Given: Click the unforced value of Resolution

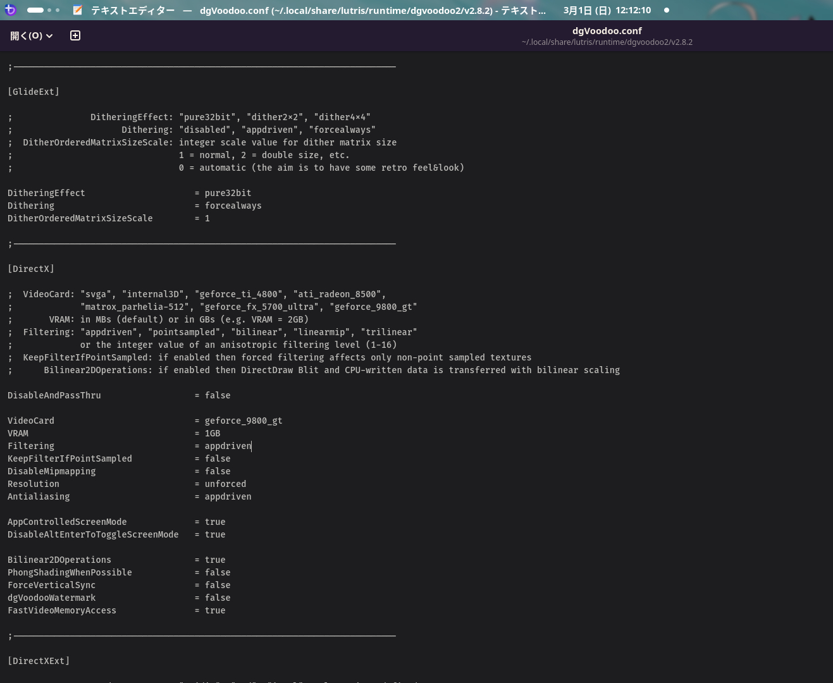Looking at the screenshot, I should click(225, 484).
